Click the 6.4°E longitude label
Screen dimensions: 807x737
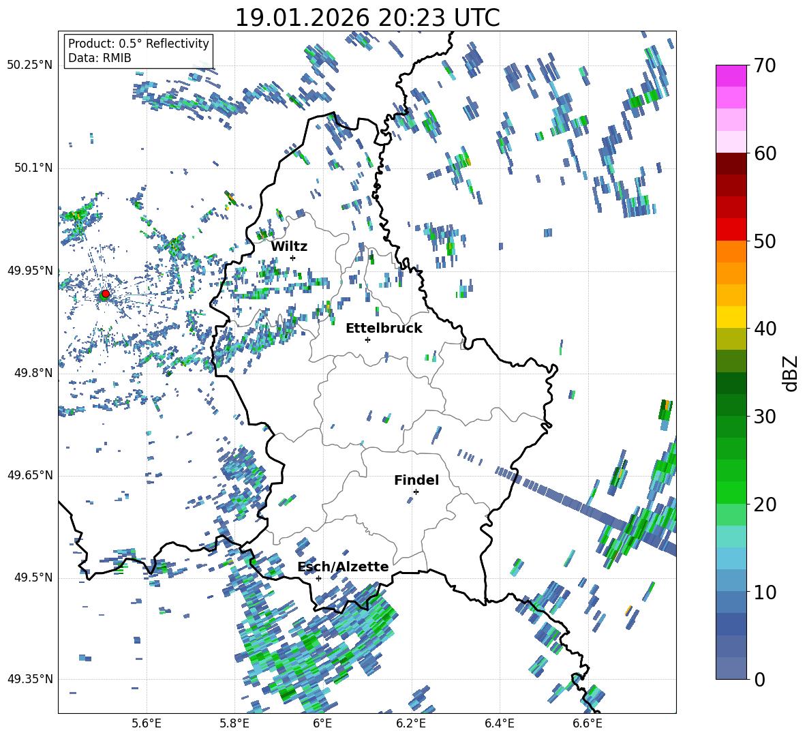coord(499,723)
